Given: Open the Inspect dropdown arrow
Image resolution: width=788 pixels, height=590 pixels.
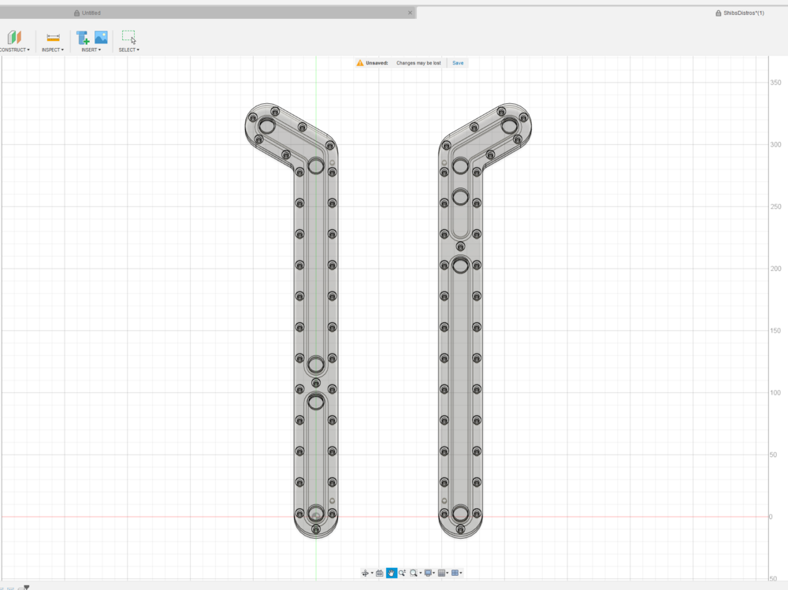Looking at the screenshot, I should tap(61, 49).
